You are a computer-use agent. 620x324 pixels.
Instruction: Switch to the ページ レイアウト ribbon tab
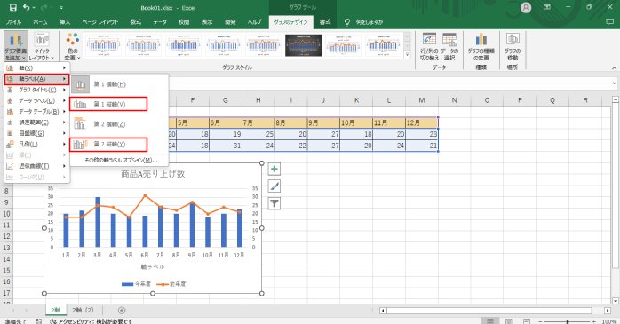(x=100, y=22)
